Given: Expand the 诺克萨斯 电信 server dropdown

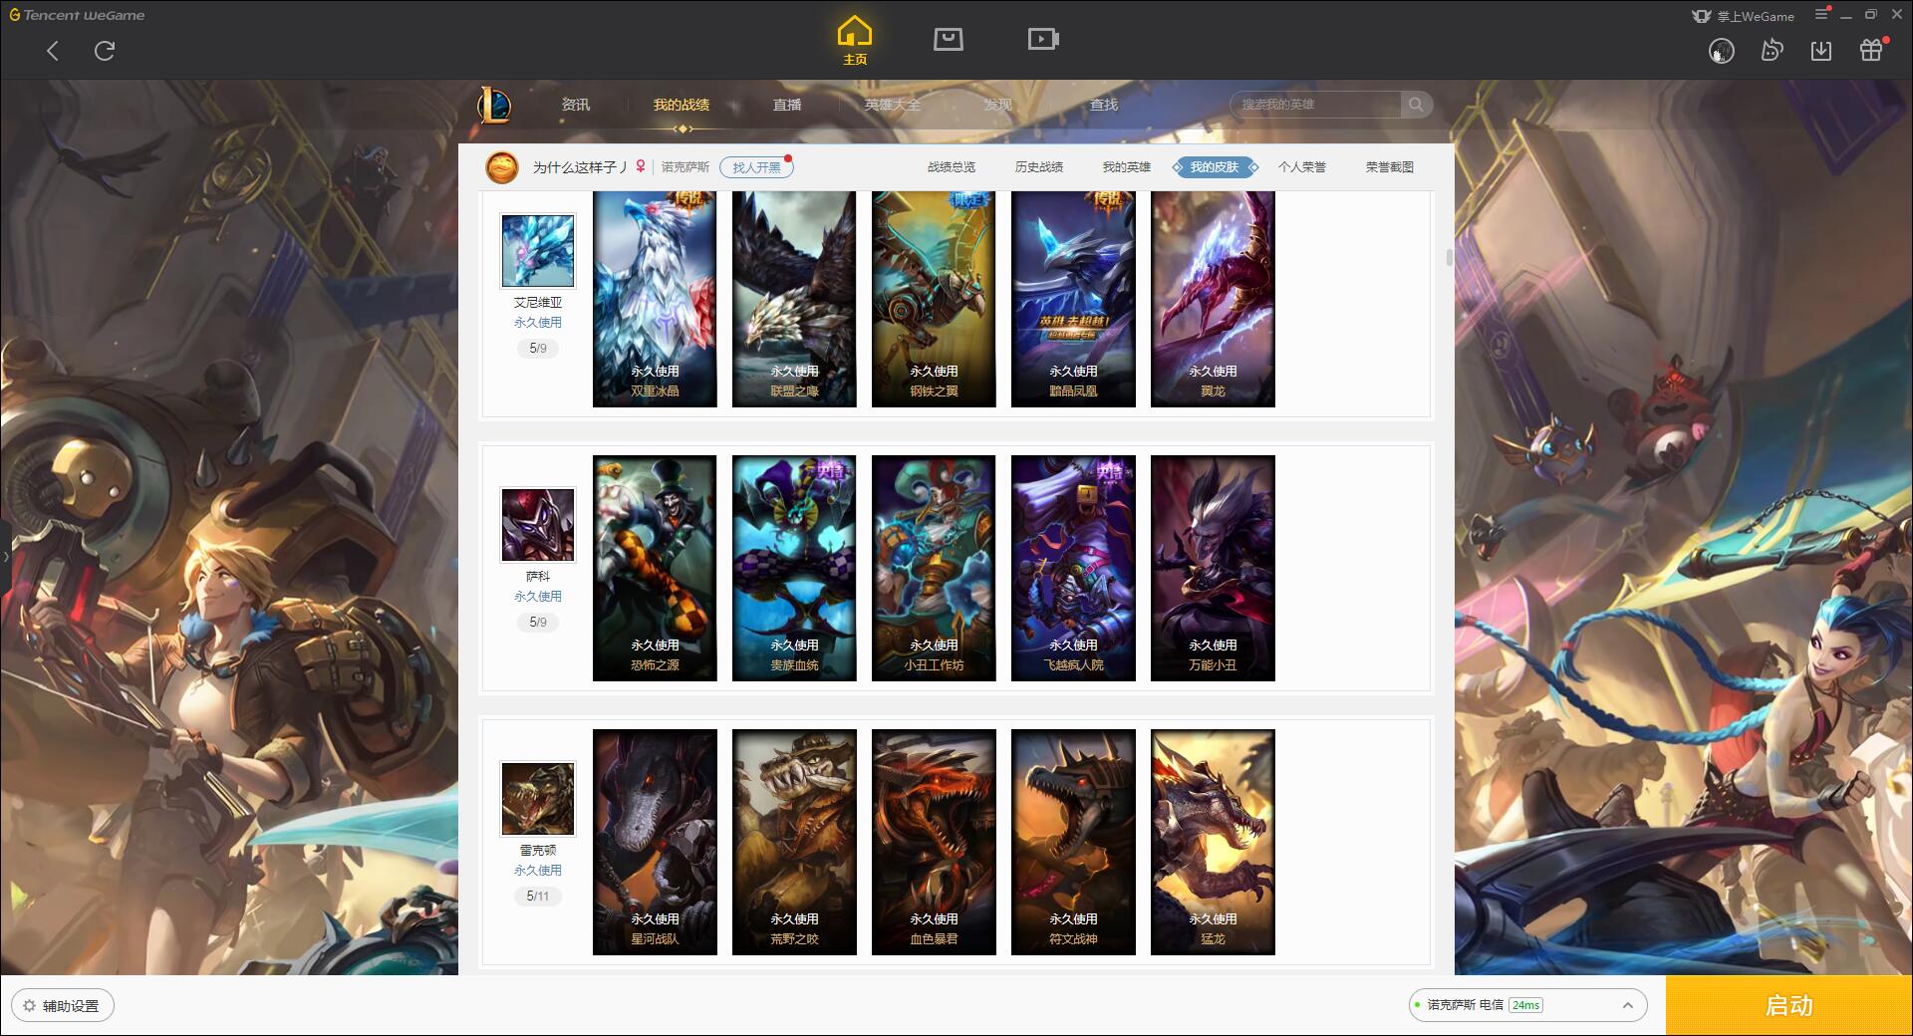Looking at the screenshot, I should tap(1527, 1005).
